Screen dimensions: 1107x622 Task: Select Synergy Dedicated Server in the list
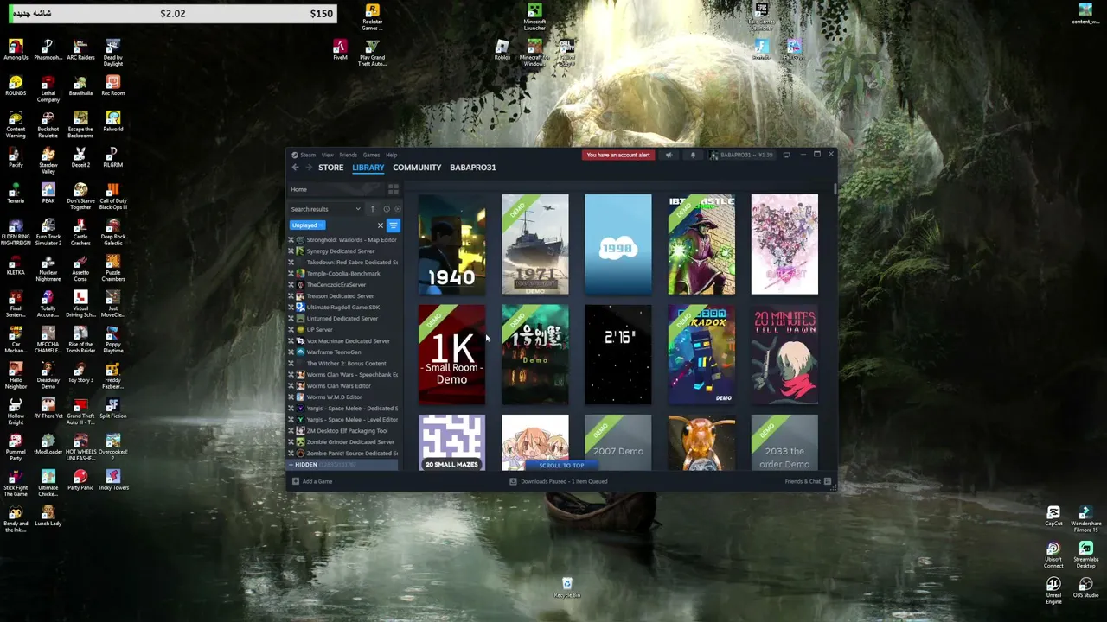click(x=343, y=251)
